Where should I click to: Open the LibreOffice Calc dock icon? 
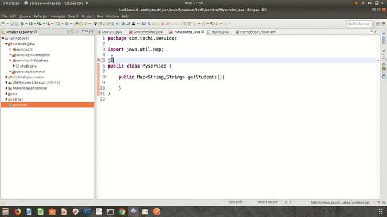41,212
